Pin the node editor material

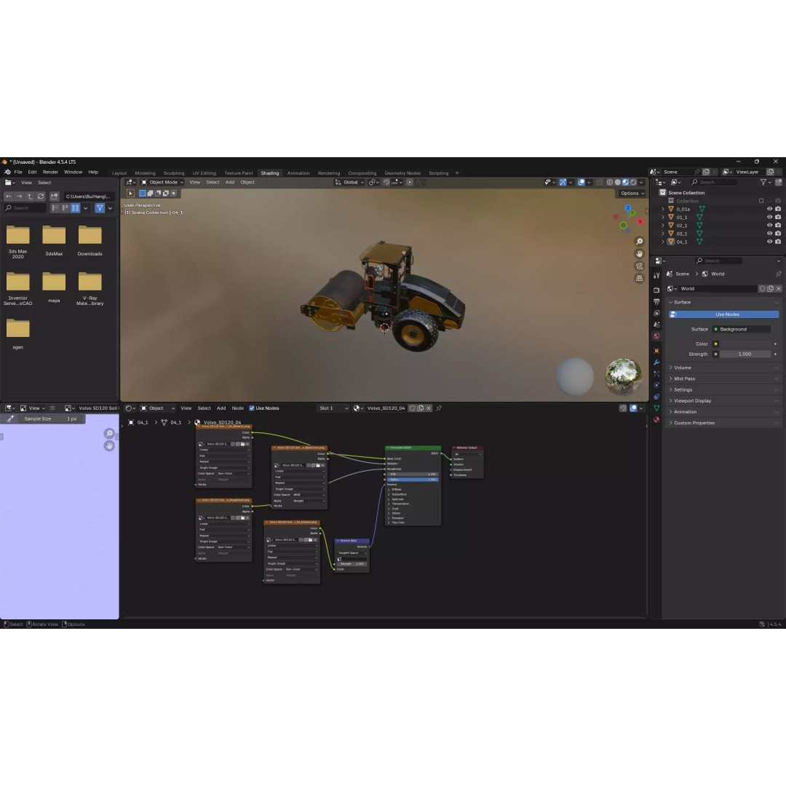439,408
